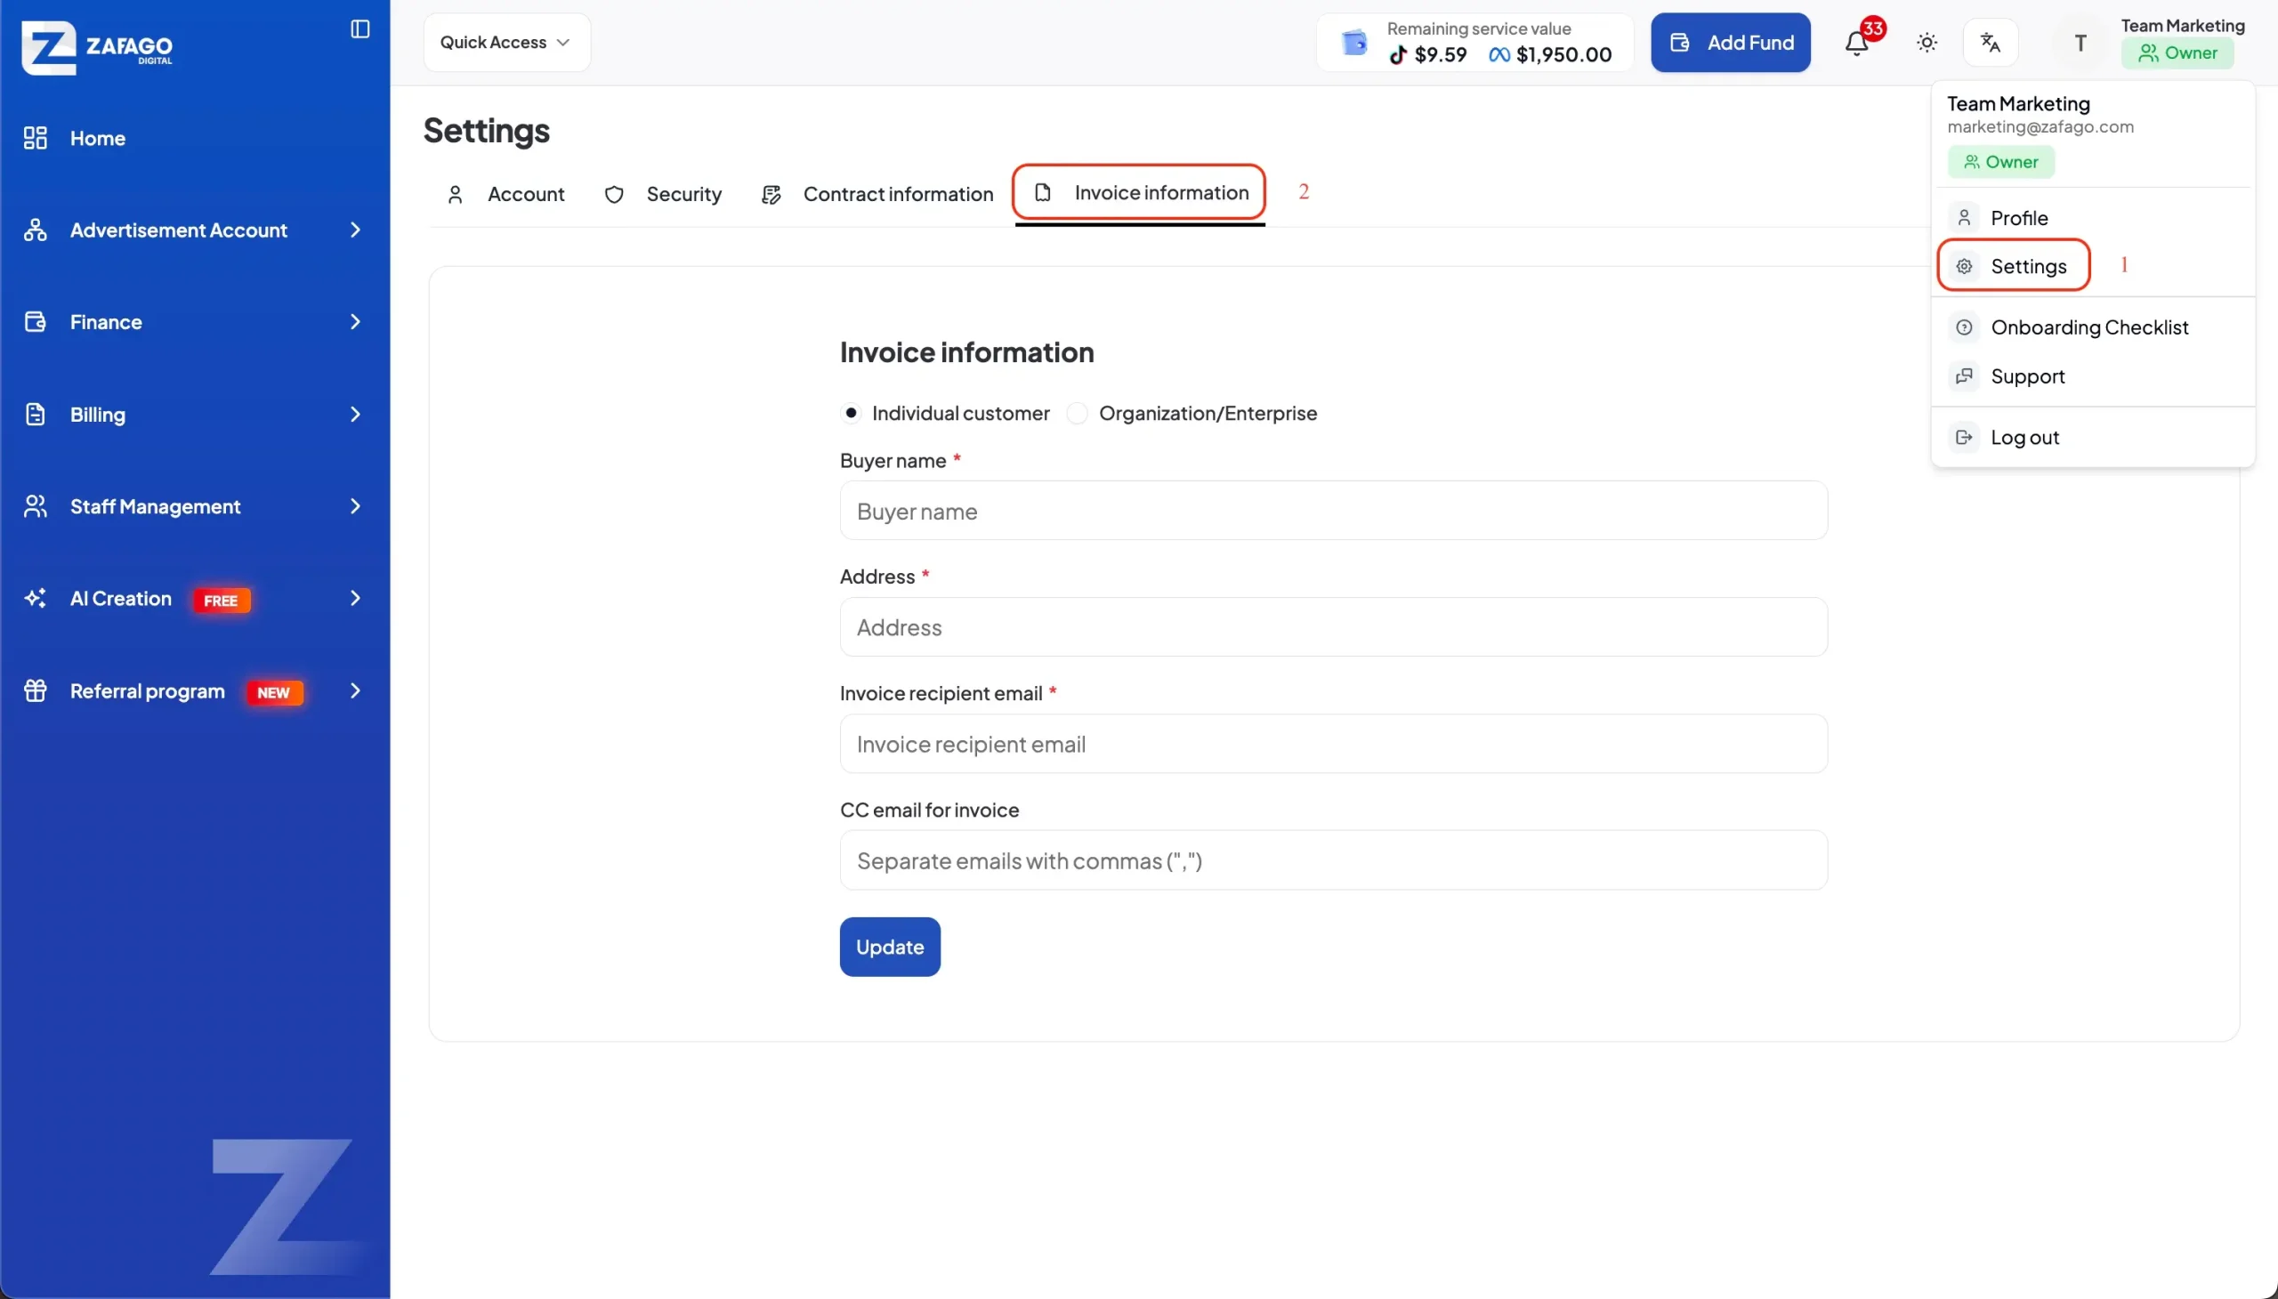Screen dimensions: 2278x1299
Task: Click the Home grid icon
Action: pos(35,138)
